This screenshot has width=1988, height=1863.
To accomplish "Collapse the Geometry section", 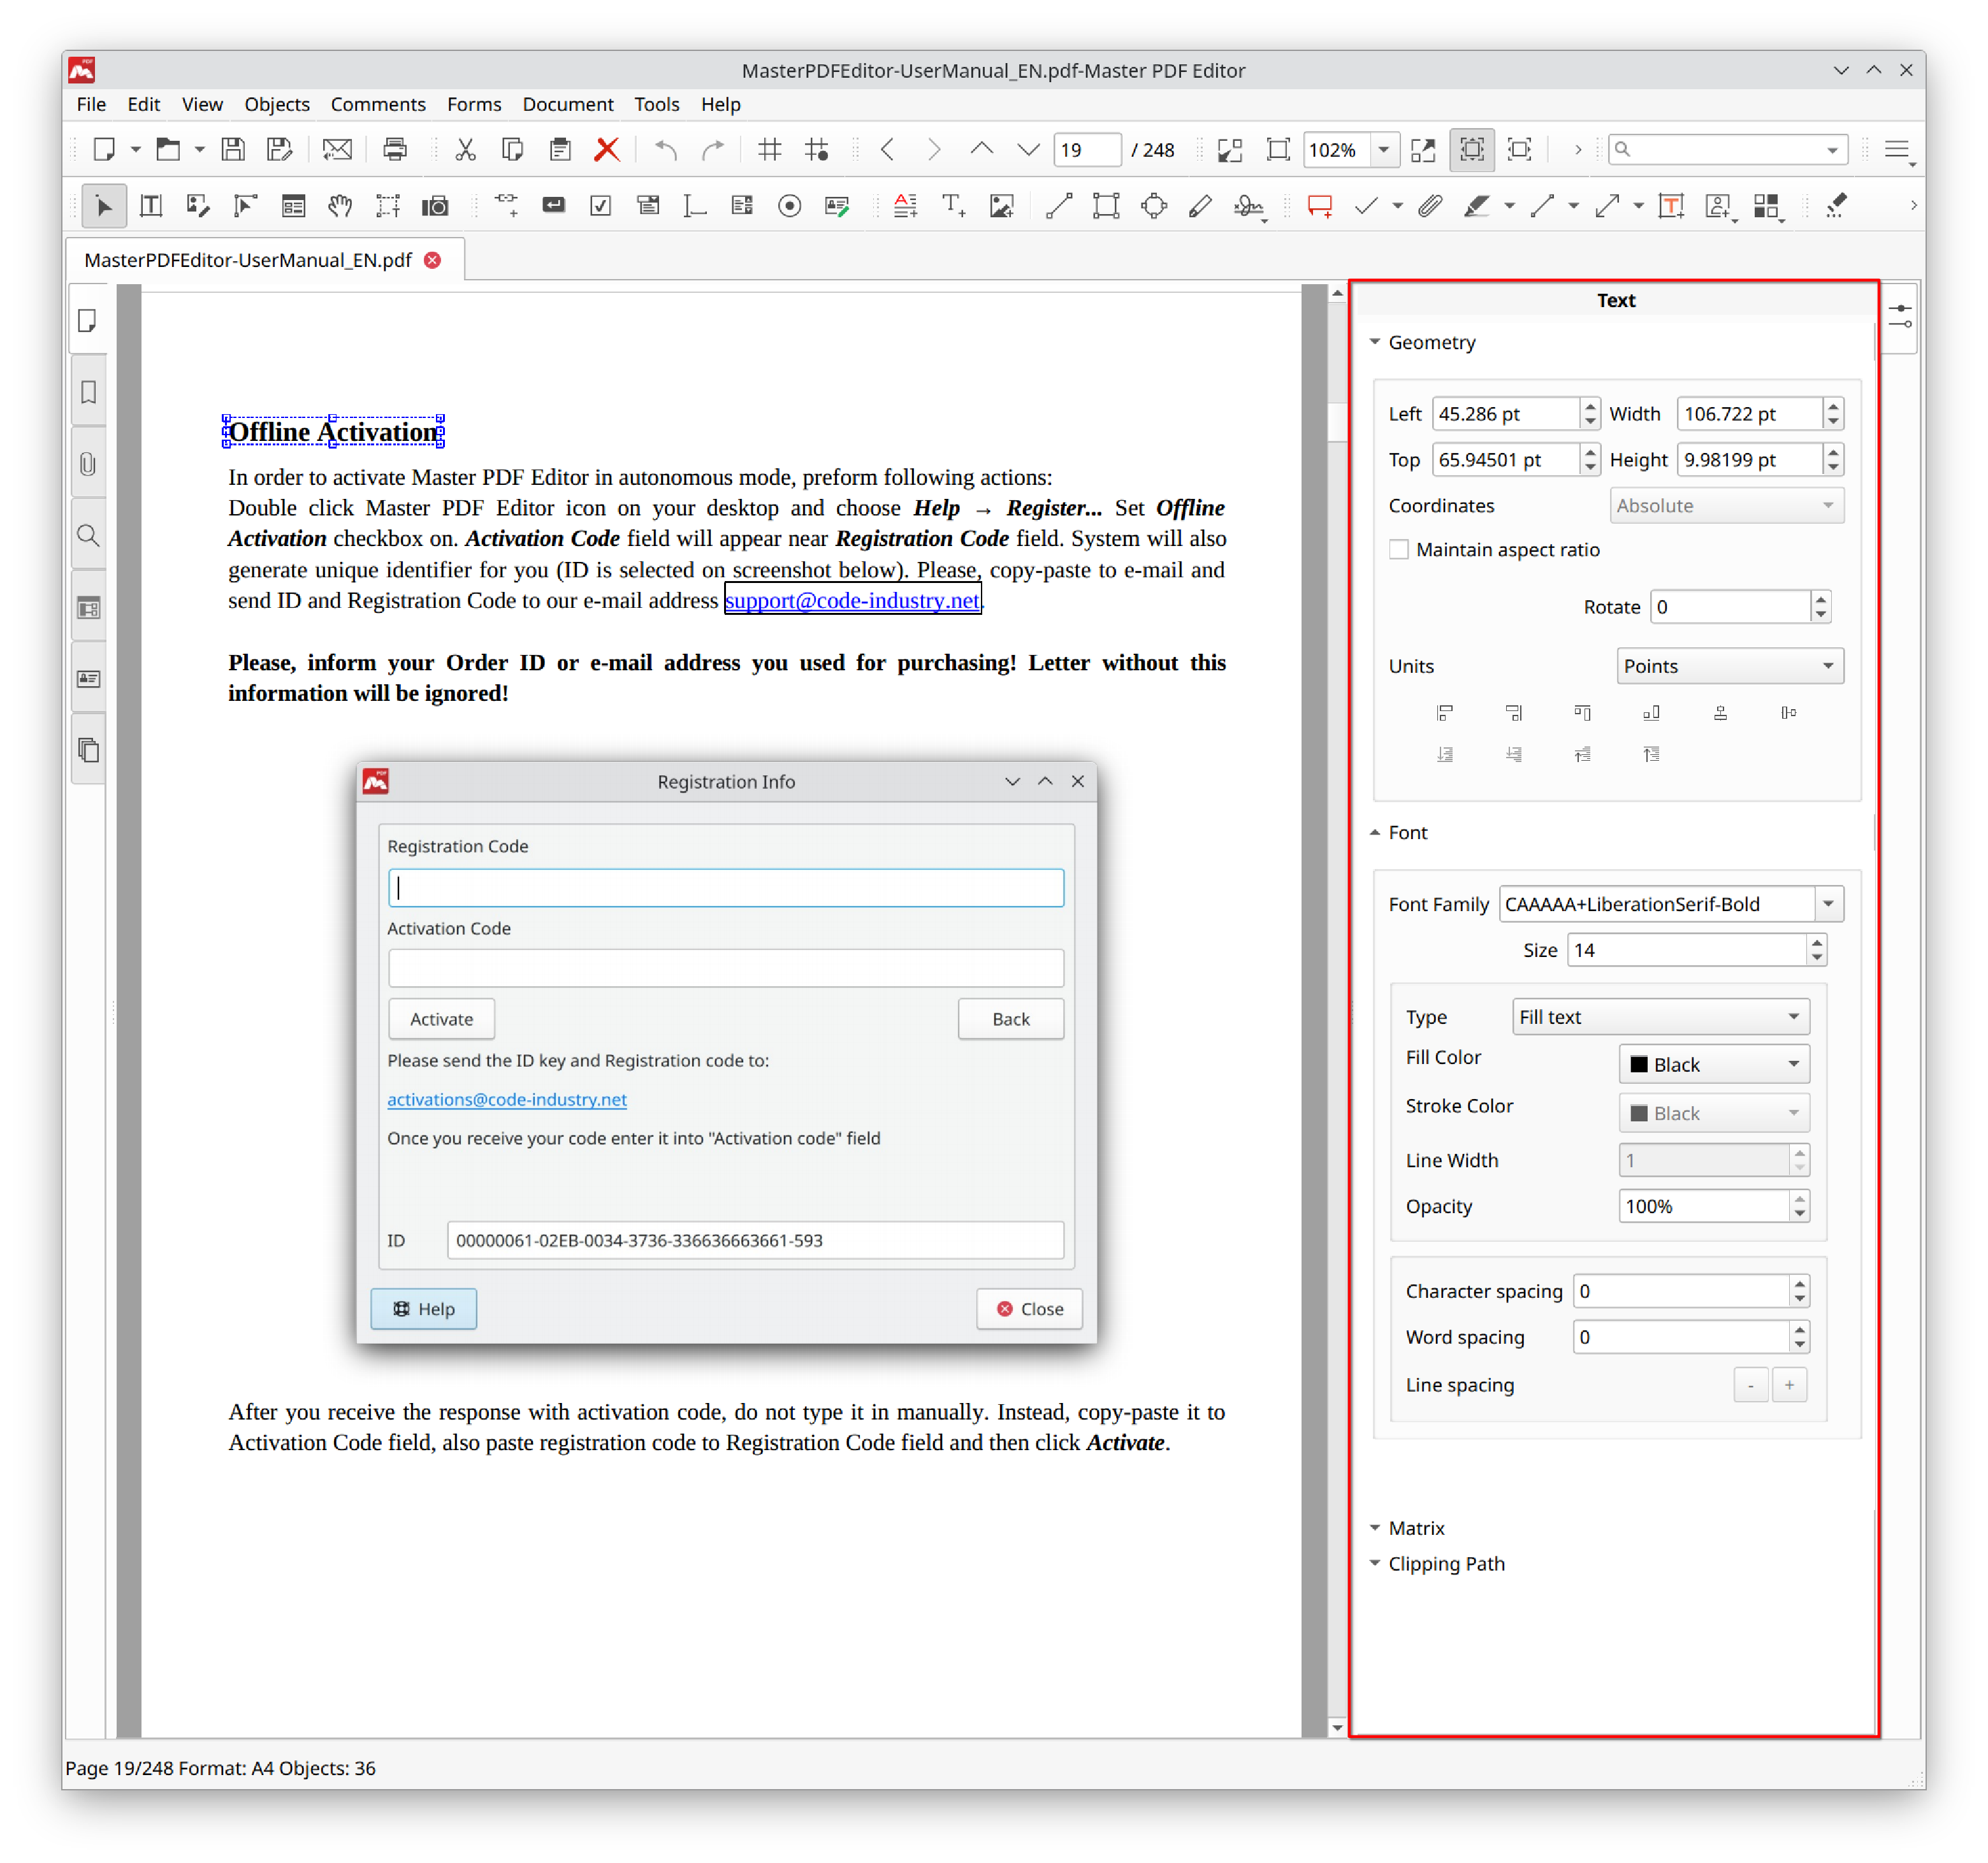I will point(1375,342).
